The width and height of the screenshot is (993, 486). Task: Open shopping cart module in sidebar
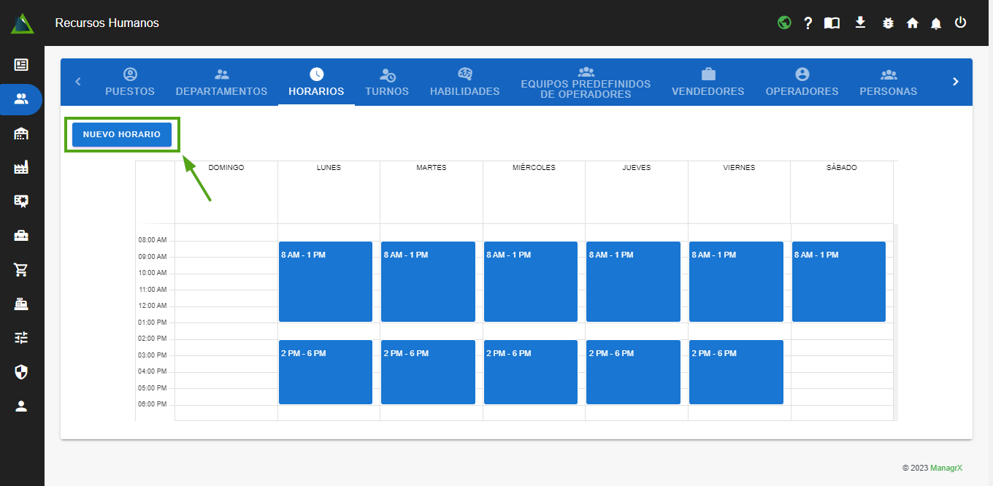tap(21, 270)
